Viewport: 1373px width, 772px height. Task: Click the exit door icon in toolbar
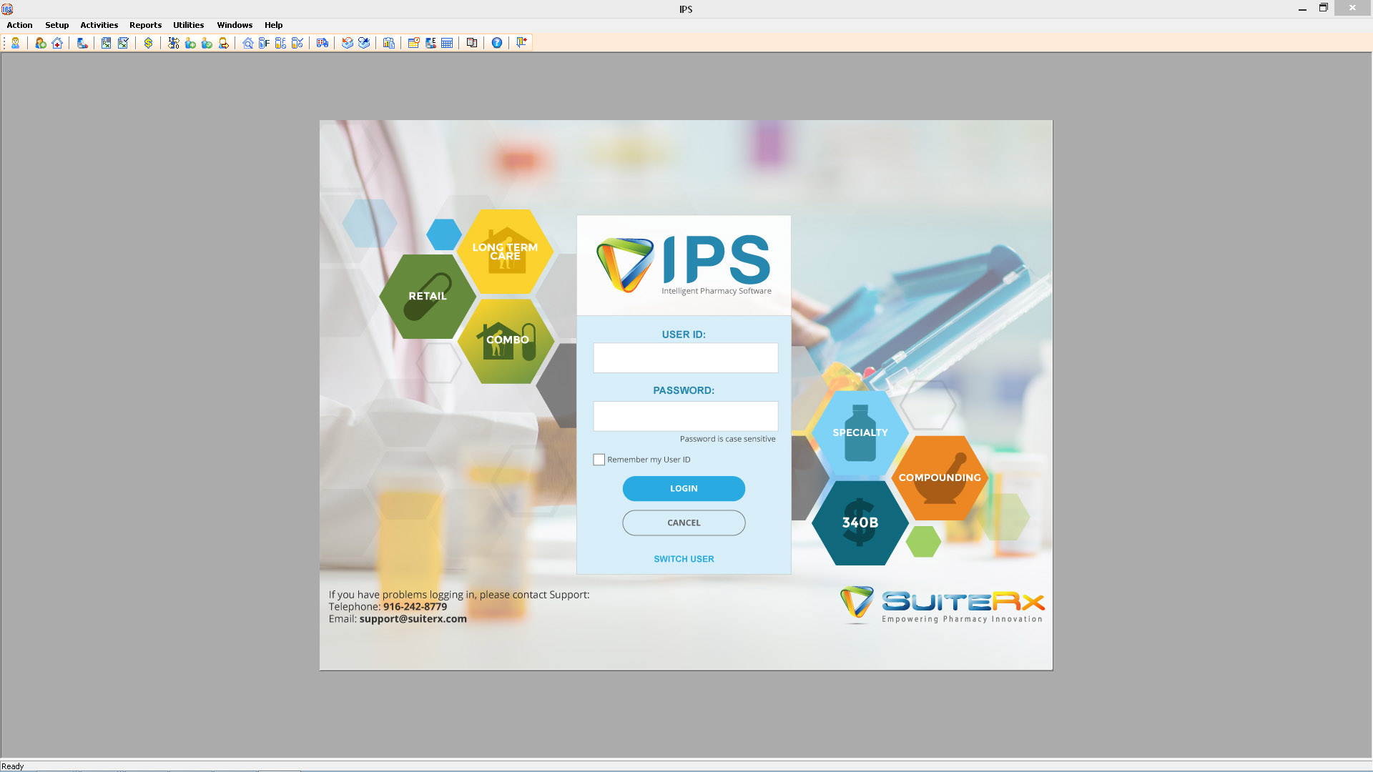tap(521, 43)
